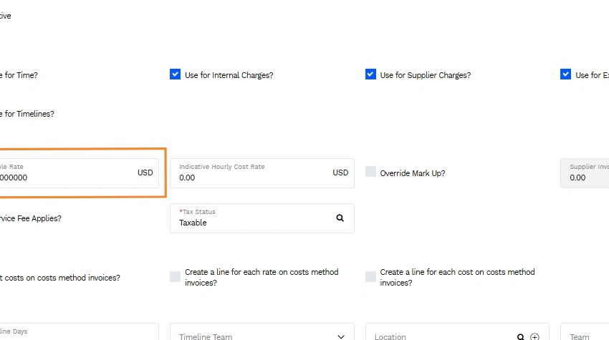
Task: Toggle the partially visible Use for Ex checkbox
Action: click(565, 74)
